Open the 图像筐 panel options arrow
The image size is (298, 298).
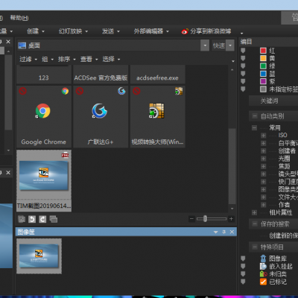click(215, 232)
